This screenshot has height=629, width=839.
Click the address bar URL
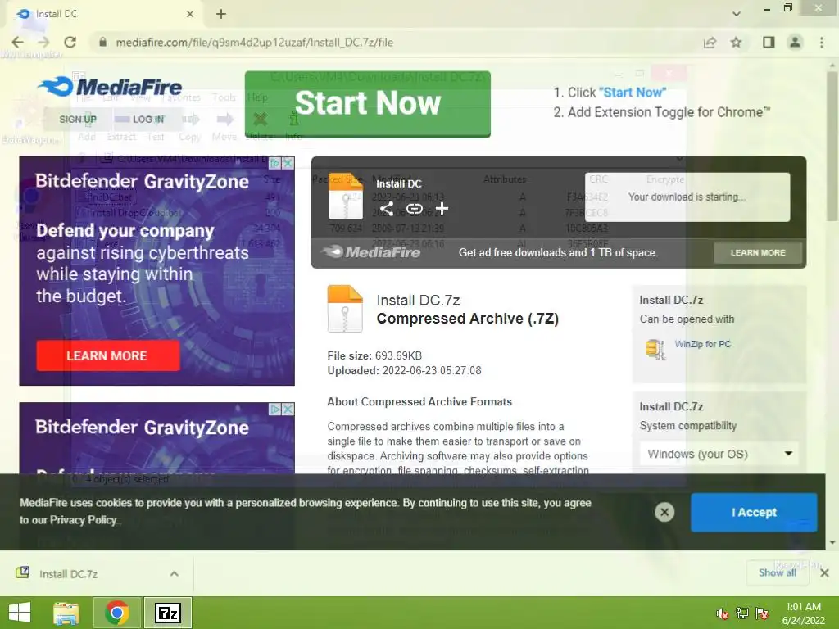coord(255,43)
